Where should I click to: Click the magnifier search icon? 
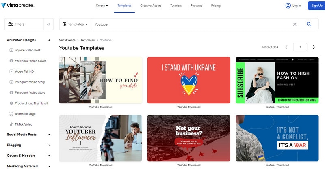pos(309,24)
